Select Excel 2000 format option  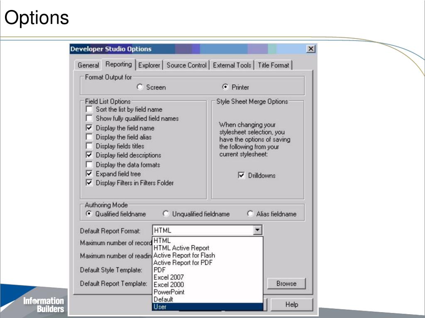coord(208,284)
